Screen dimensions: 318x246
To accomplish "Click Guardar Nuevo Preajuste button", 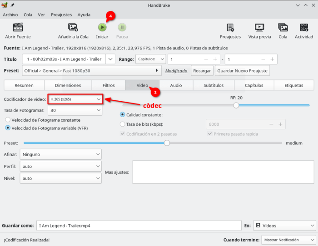I will coord(242,71).
